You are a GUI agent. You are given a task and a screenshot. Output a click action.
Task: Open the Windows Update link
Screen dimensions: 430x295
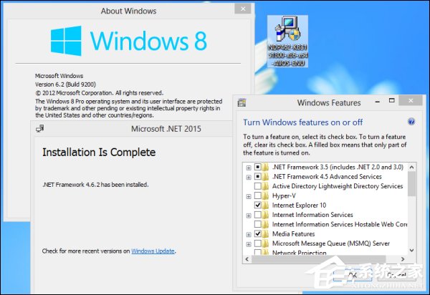[x=153, y=251]
